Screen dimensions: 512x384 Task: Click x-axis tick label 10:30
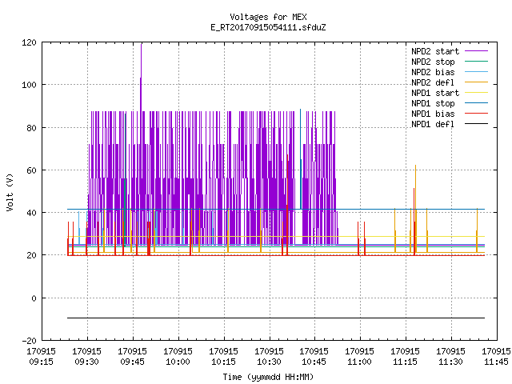269,362
